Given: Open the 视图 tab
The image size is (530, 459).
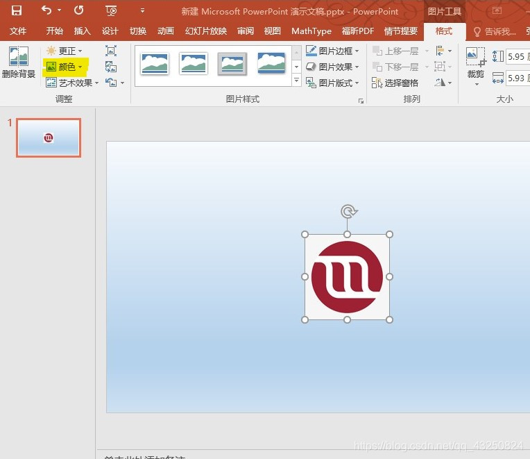Looking at the screenshot, I should pos(273,31).
